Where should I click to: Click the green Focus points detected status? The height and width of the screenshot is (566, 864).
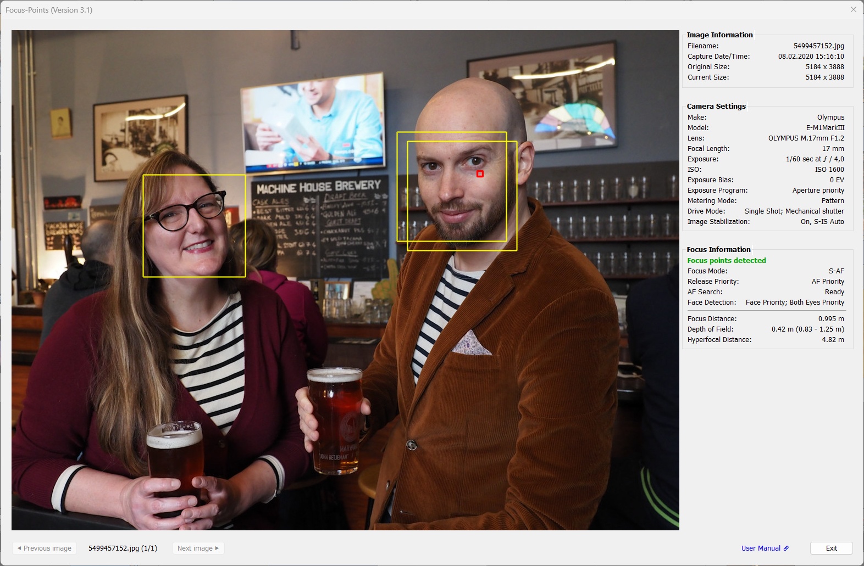coord(726,261)
